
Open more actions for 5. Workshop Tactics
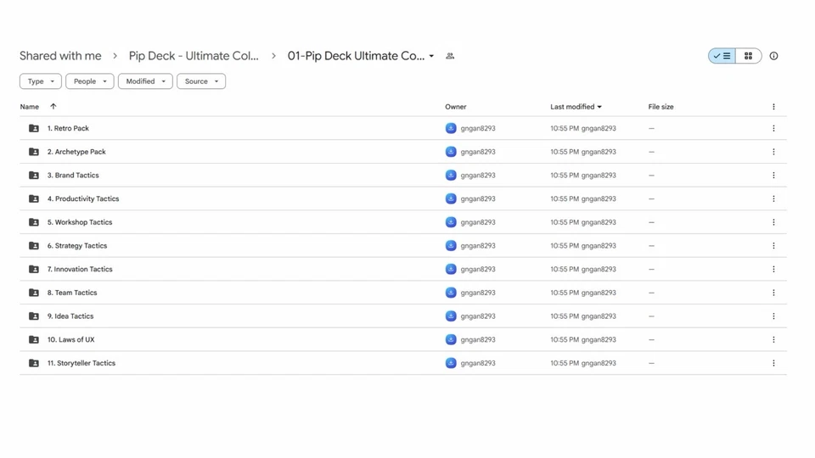tap(773, 222)
